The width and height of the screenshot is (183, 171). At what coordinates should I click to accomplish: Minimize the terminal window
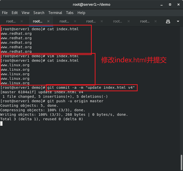pyautogui.click(x=162, y=5)
